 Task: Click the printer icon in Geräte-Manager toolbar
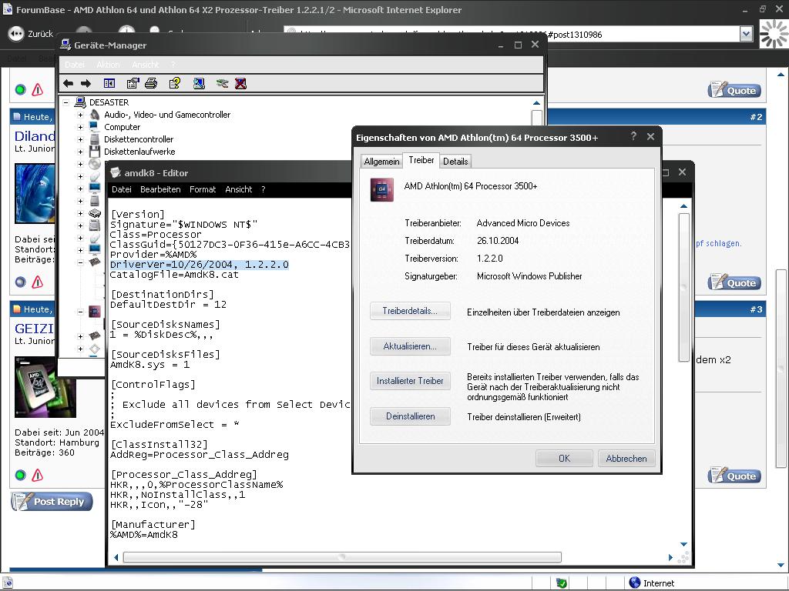click(x=151, y=83)
